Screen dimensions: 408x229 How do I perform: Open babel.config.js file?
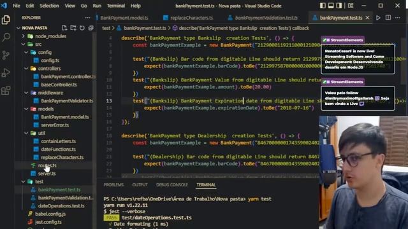click(50, 214)
